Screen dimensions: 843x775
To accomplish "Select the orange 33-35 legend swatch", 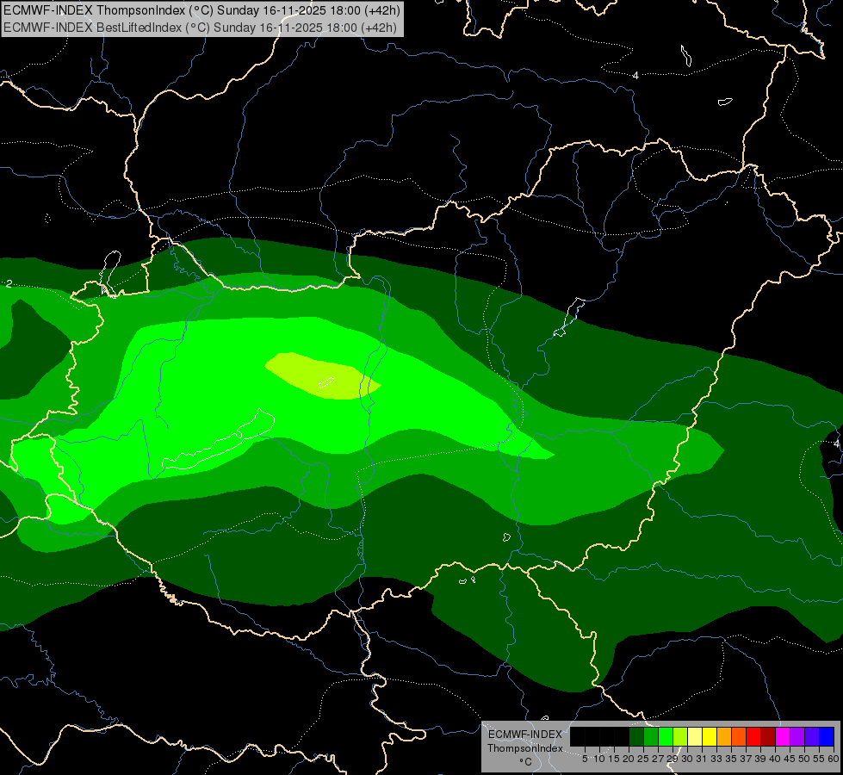I will [x=723, y=736].
